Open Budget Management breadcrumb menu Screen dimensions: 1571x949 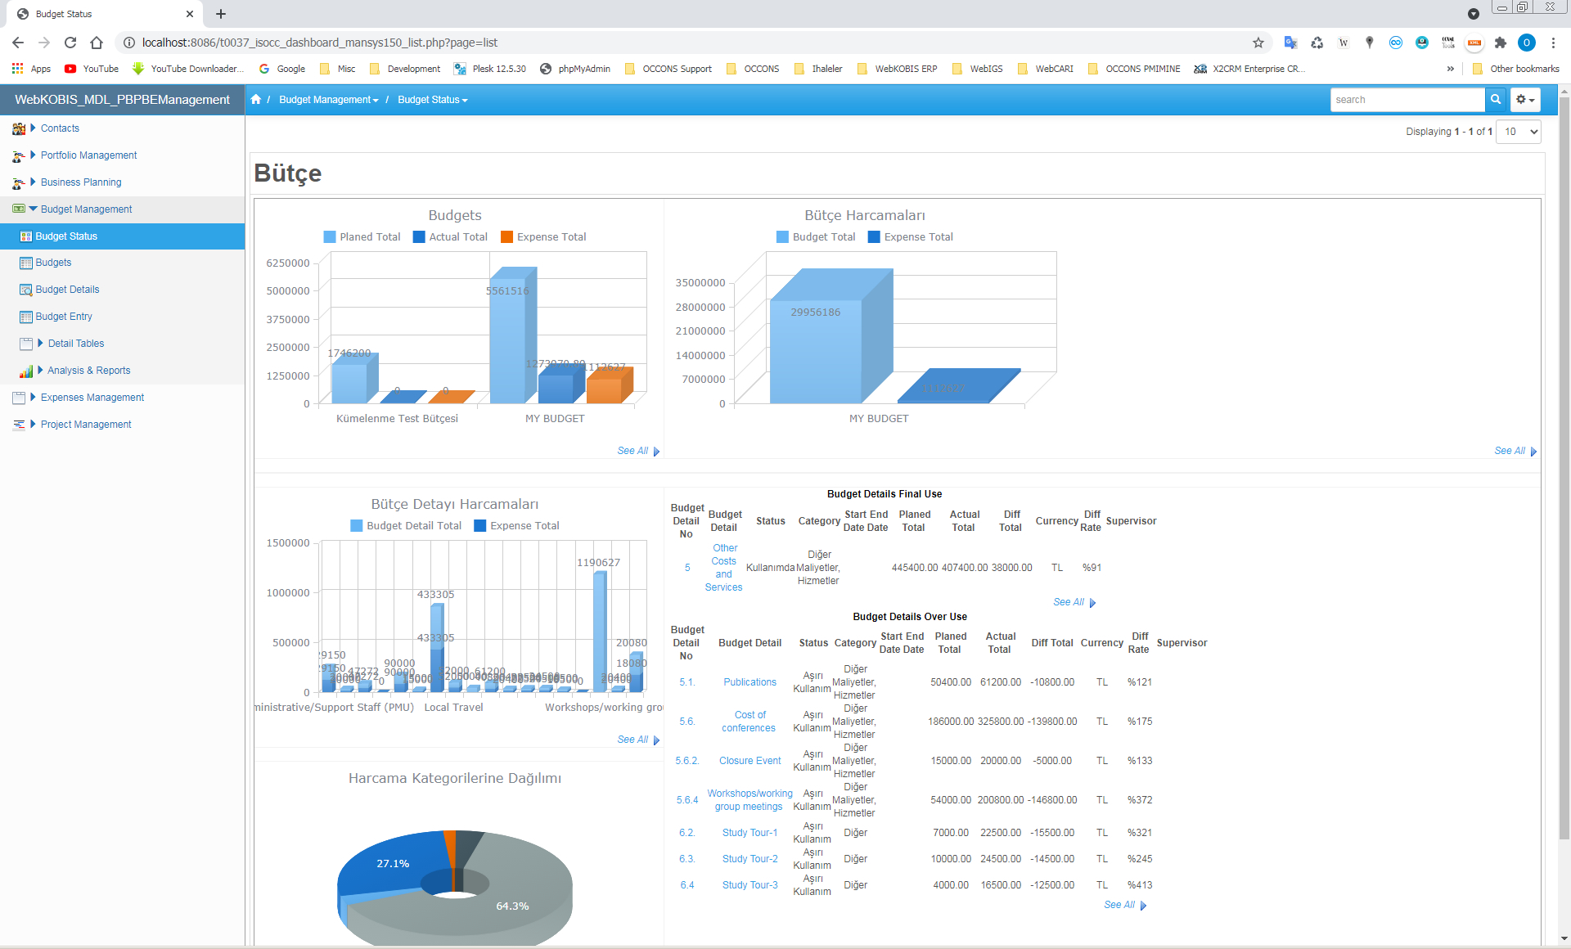pos(329,100)
